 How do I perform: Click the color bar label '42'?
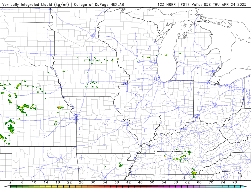(129, 182)
